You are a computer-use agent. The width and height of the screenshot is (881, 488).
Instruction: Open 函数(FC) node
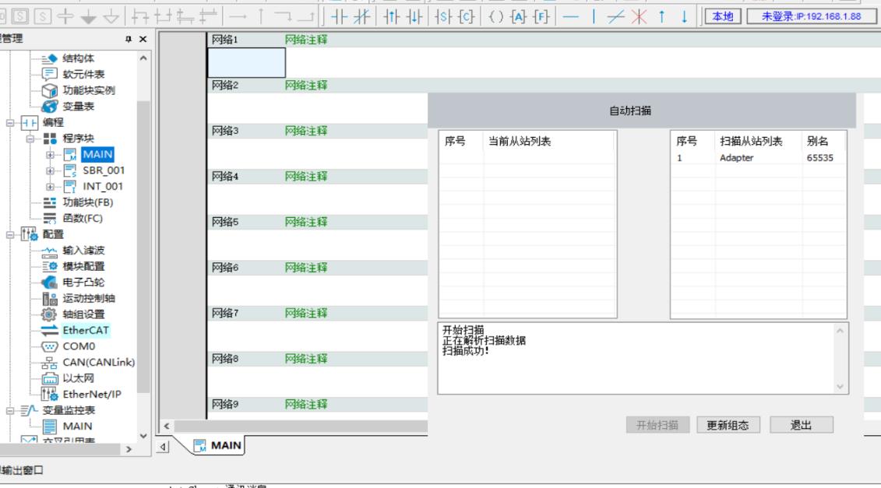click(x=83, y=218)
